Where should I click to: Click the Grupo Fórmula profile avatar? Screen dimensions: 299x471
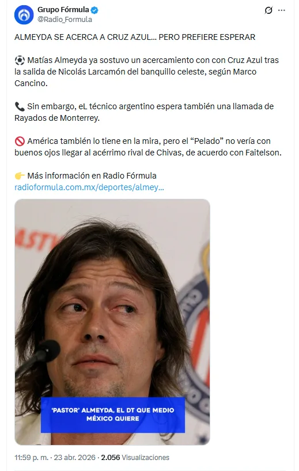pyautogui.click(x=24, y=14)
